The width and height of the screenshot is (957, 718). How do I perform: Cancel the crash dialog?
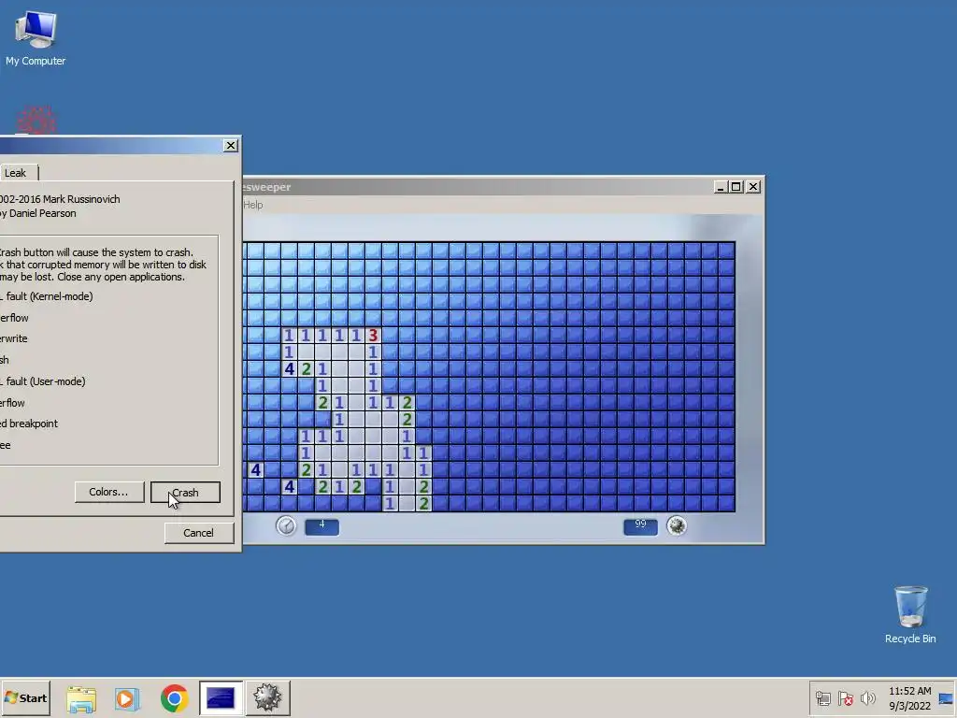199,532
